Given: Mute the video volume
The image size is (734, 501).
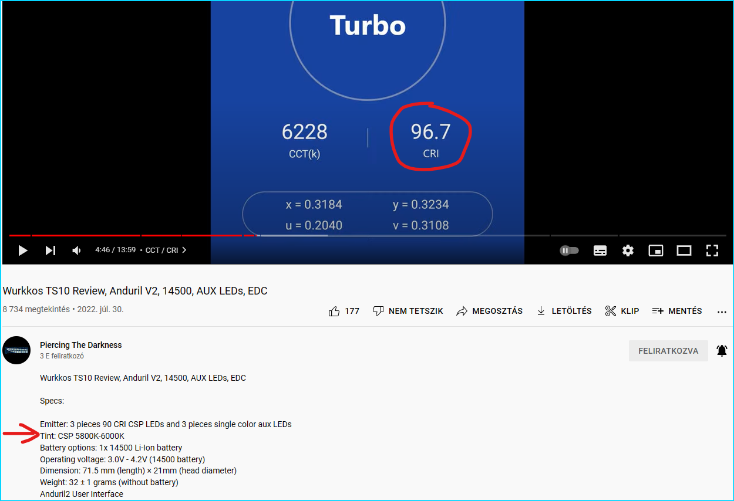Looking at the screenshot, I should tap(76, 250).
